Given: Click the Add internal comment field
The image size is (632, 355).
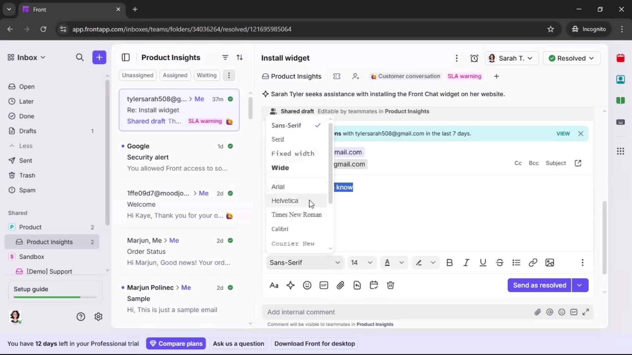Looking at the screenshot, I should pos(362,312).
